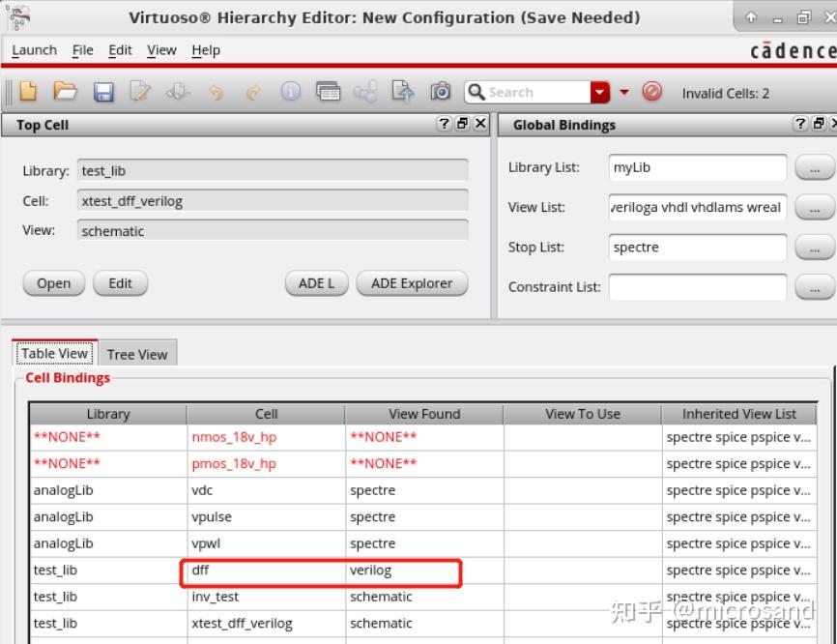This screenshot has height=644, width=837.
Task: Click the Cell column header
Action: (x=266, y=414)
